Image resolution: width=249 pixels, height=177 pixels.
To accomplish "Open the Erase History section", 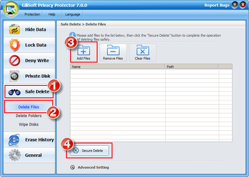I will coord(29,140).
